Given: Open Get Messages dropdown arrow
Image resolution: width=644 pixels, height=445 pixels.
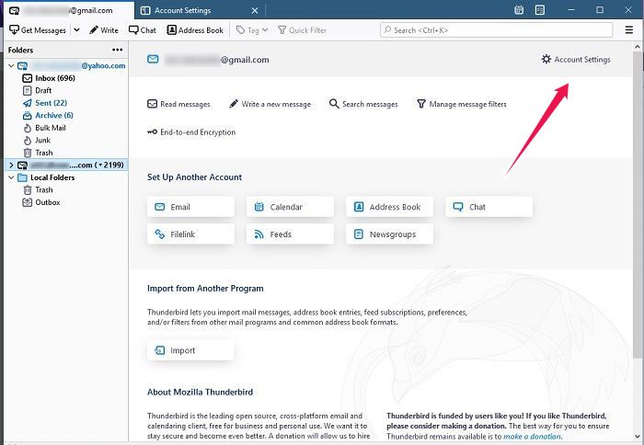Looking at the screenshot, I should (76, 30).
